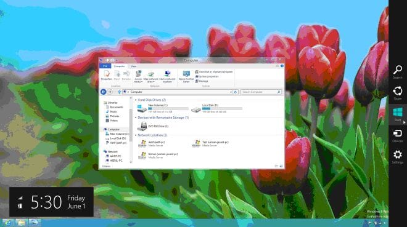
Task: Click the Properties icon in the ribbon
Action: (x=107, y=75)
